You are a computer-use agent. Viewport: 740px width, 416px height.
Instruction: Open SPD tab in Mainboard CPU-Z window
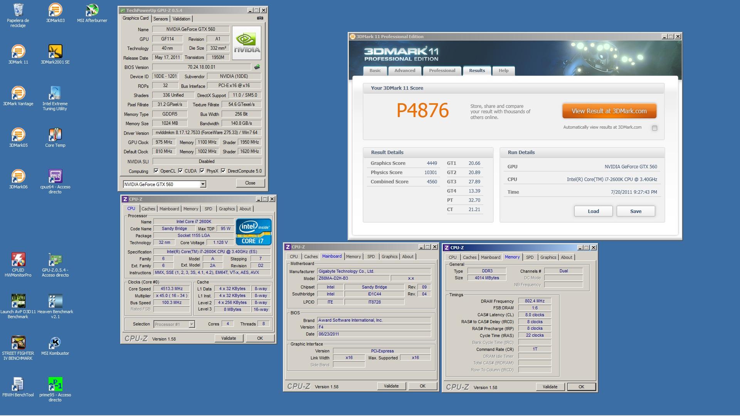pyautogui.click(x=371, y=257)
